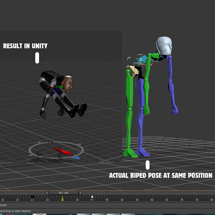The image size is (215, 215).
Task: Select the biped's tan pelvis bone
Action: click(x=132, y=71)
